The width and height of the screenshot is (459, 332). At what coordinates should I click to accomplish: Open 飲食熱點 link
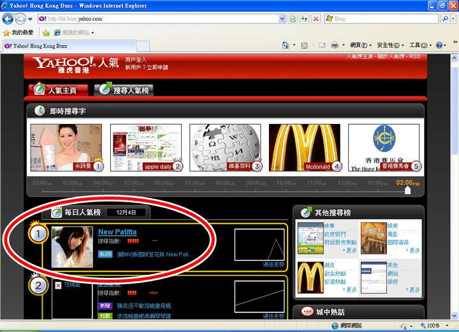335,273
